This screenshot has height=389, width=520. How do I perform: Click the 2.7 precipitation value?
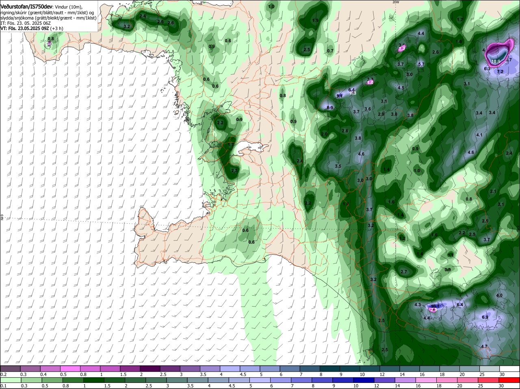(x=403, y=272)
